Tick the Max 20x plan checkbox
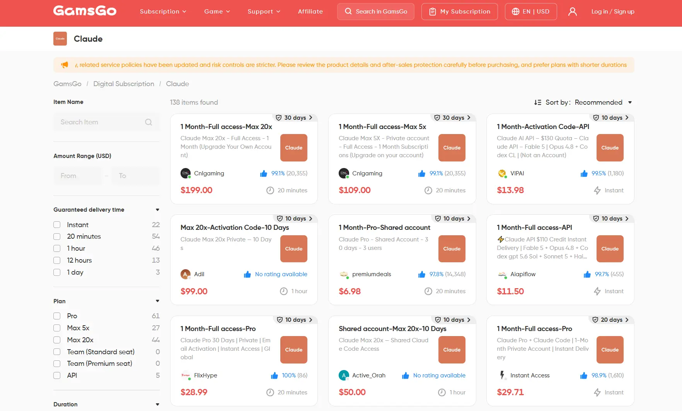Image resolution: width=682 pixels, height=411 pixels. [x=57, y=340]
